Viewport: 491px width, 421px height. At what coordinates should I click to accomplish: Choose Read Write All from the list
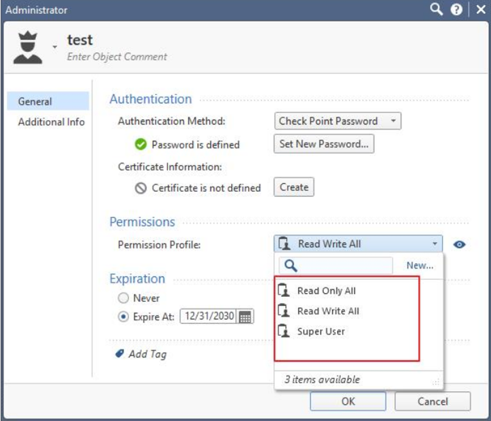(x=328, y=311)
